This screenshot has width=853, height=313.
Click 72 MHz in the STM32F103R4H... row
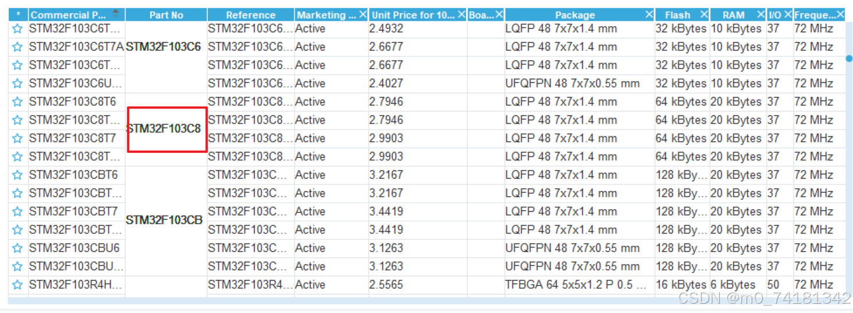coord(819,285)
